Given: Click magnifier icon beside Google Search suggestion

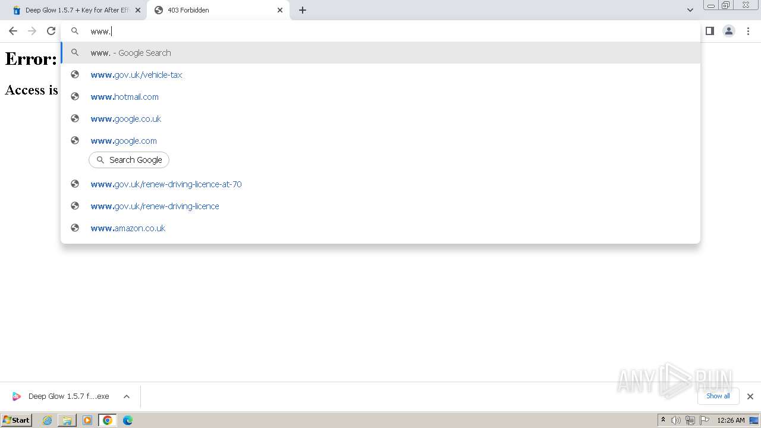Looking at the screenshot, I should pos(75,52).
